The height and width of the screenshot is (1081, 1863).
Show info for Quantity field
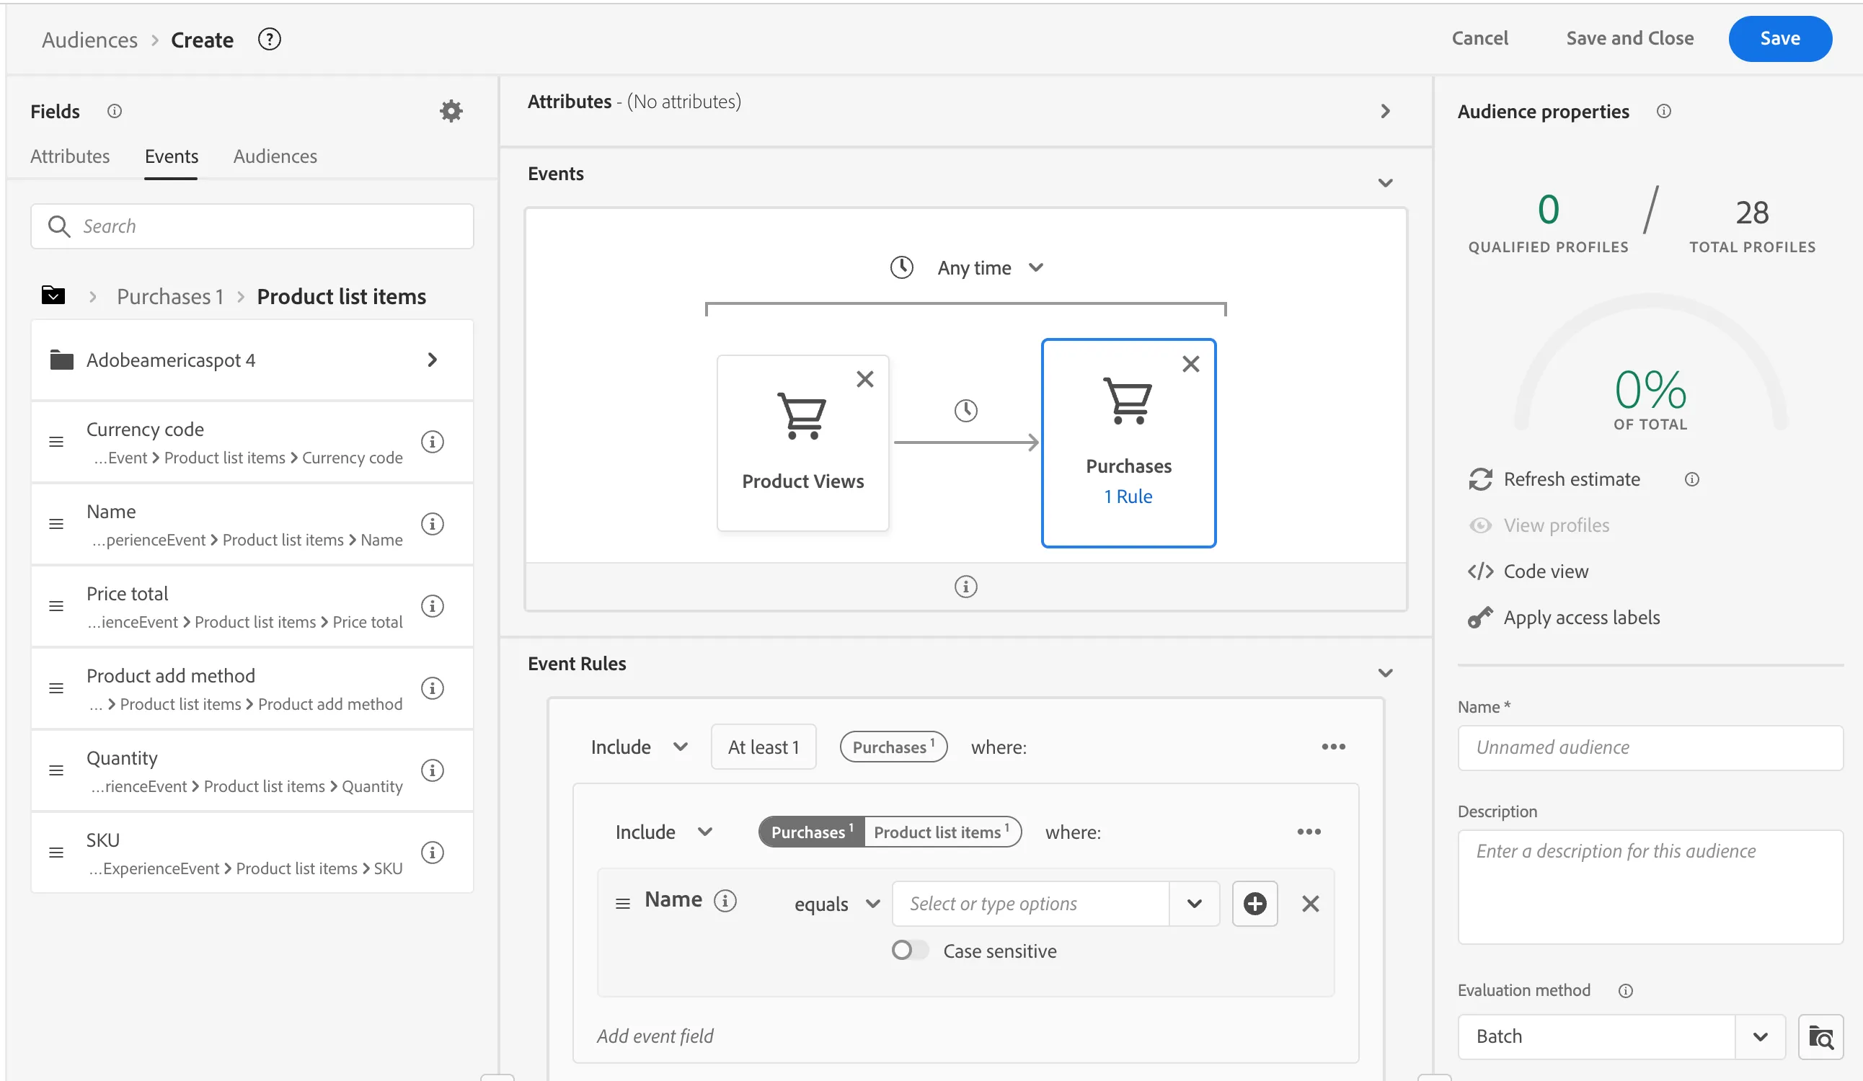[433, 770]
